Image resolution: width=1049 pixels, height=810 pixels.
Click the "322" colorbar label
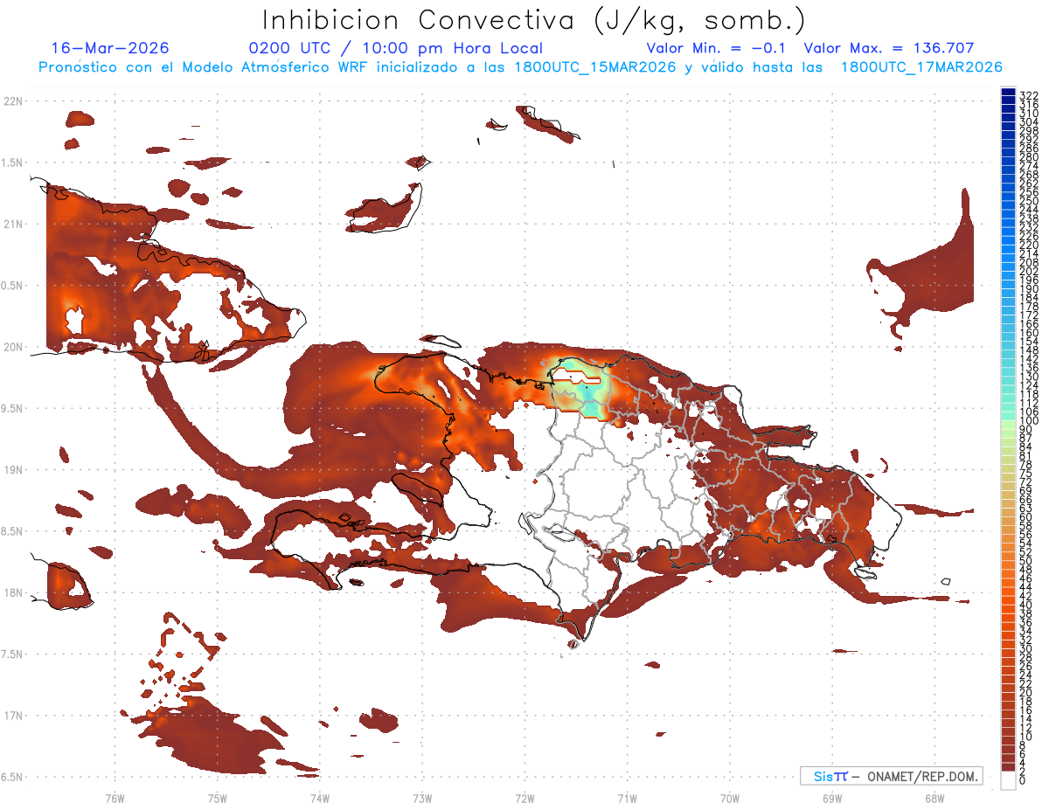[x=1029, y=95]
